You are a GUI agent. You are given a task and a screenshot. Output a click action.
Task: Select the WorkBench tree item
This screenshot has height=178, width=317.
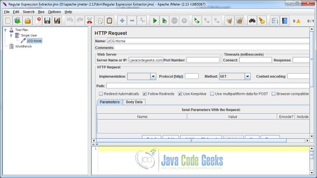pyautogui.click(x=24, y=46)
